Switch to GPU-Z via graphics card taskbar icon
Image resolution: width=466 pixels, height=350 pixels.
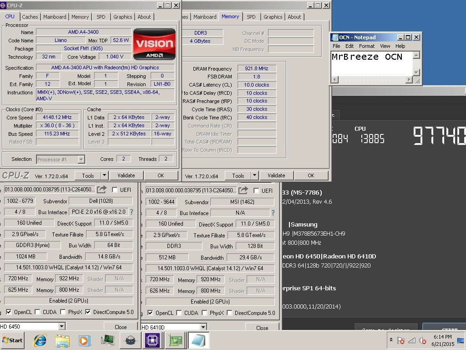pos(175,340)
